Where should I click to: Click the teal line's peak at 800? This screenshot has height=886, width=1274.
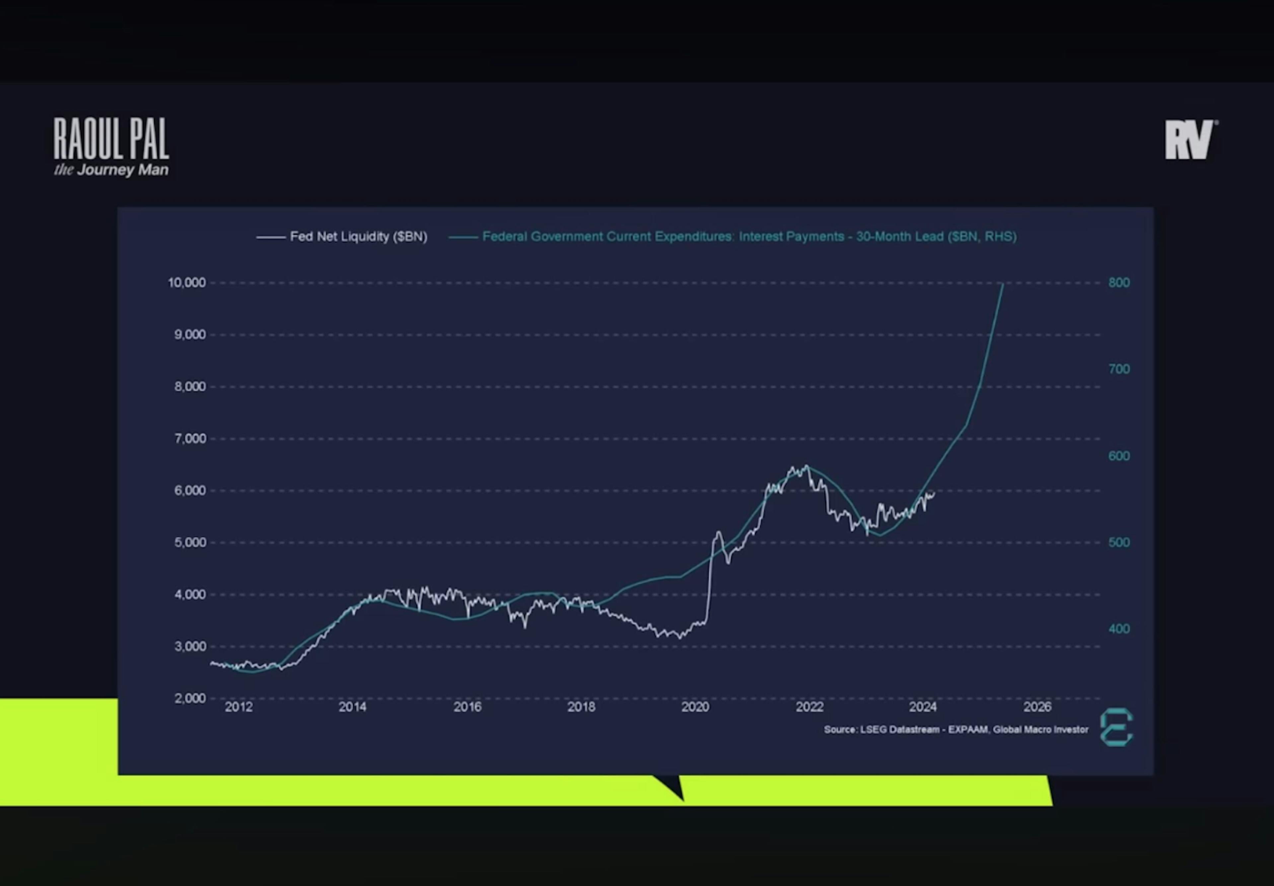tap(1003, 285)
